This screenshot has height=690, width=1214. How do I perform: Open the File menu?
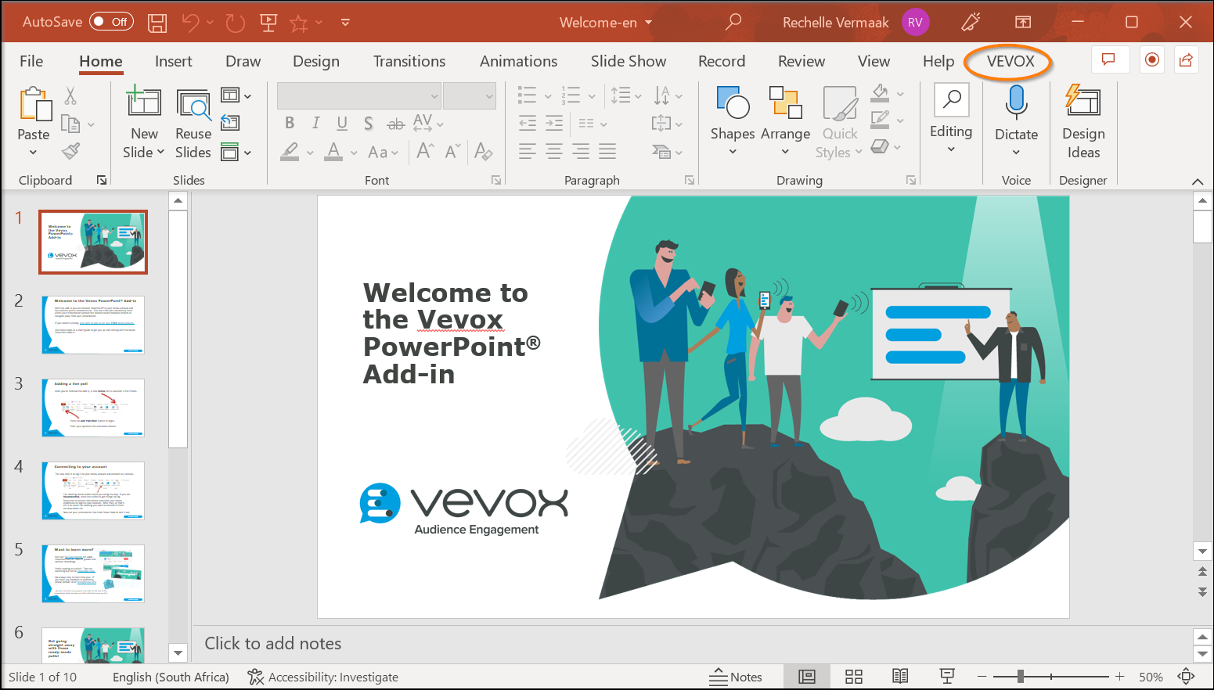click(x=31, y=61)
